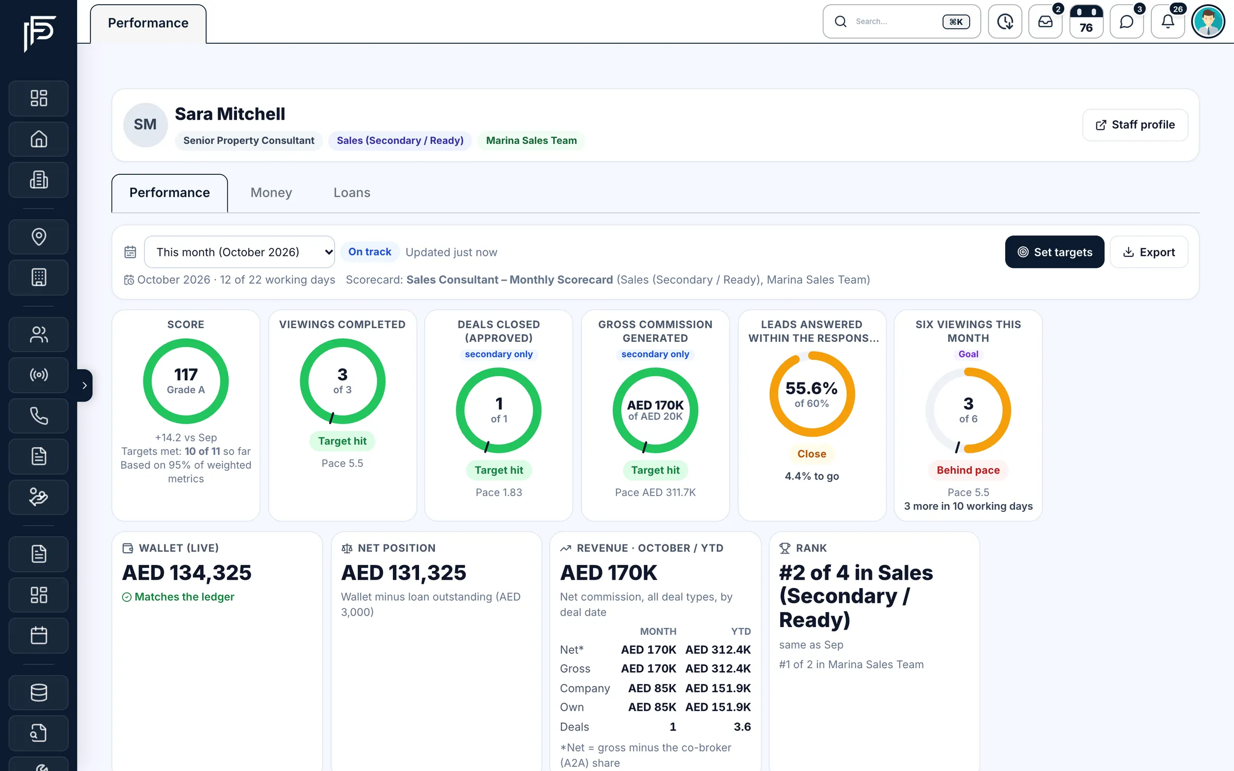Click the Sales (Secondary / Ready) tag
Screen dimensions: 1234x771
pos(400,140)
